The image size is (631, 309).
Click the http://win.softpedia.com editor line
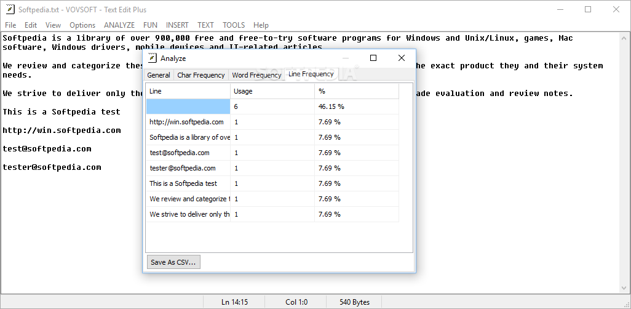tap(62, 130)
